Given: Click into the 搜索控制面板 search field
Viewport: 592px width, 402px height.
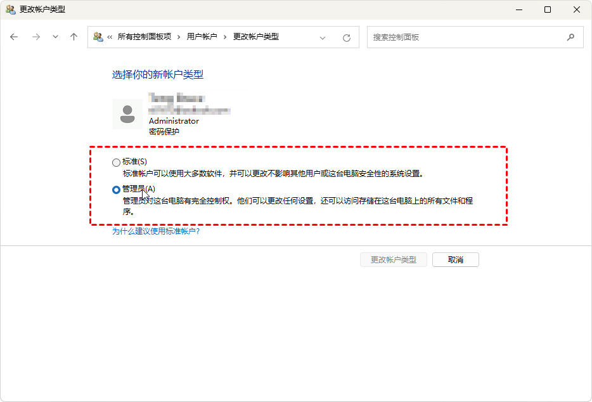Looking at the screenshot, I should click(466, 37).
